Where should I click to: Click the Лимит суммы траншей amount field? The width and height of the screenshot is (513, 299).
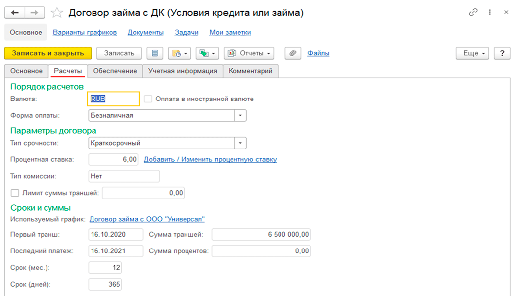click(x=143, y=193)
